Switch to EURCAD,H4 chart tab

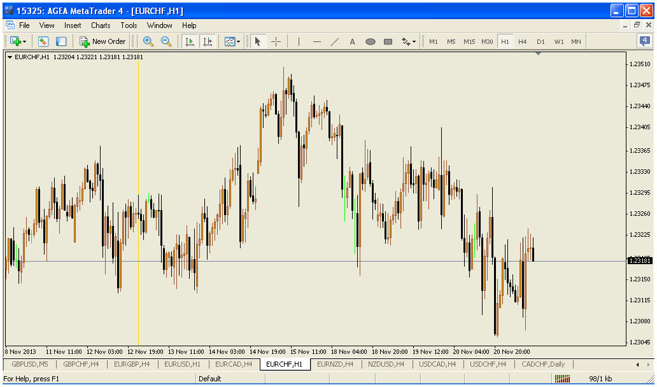click(234, 364)
